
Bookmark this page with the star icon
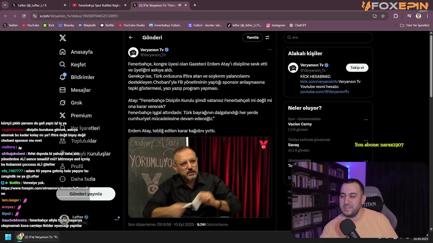point(383,16)
